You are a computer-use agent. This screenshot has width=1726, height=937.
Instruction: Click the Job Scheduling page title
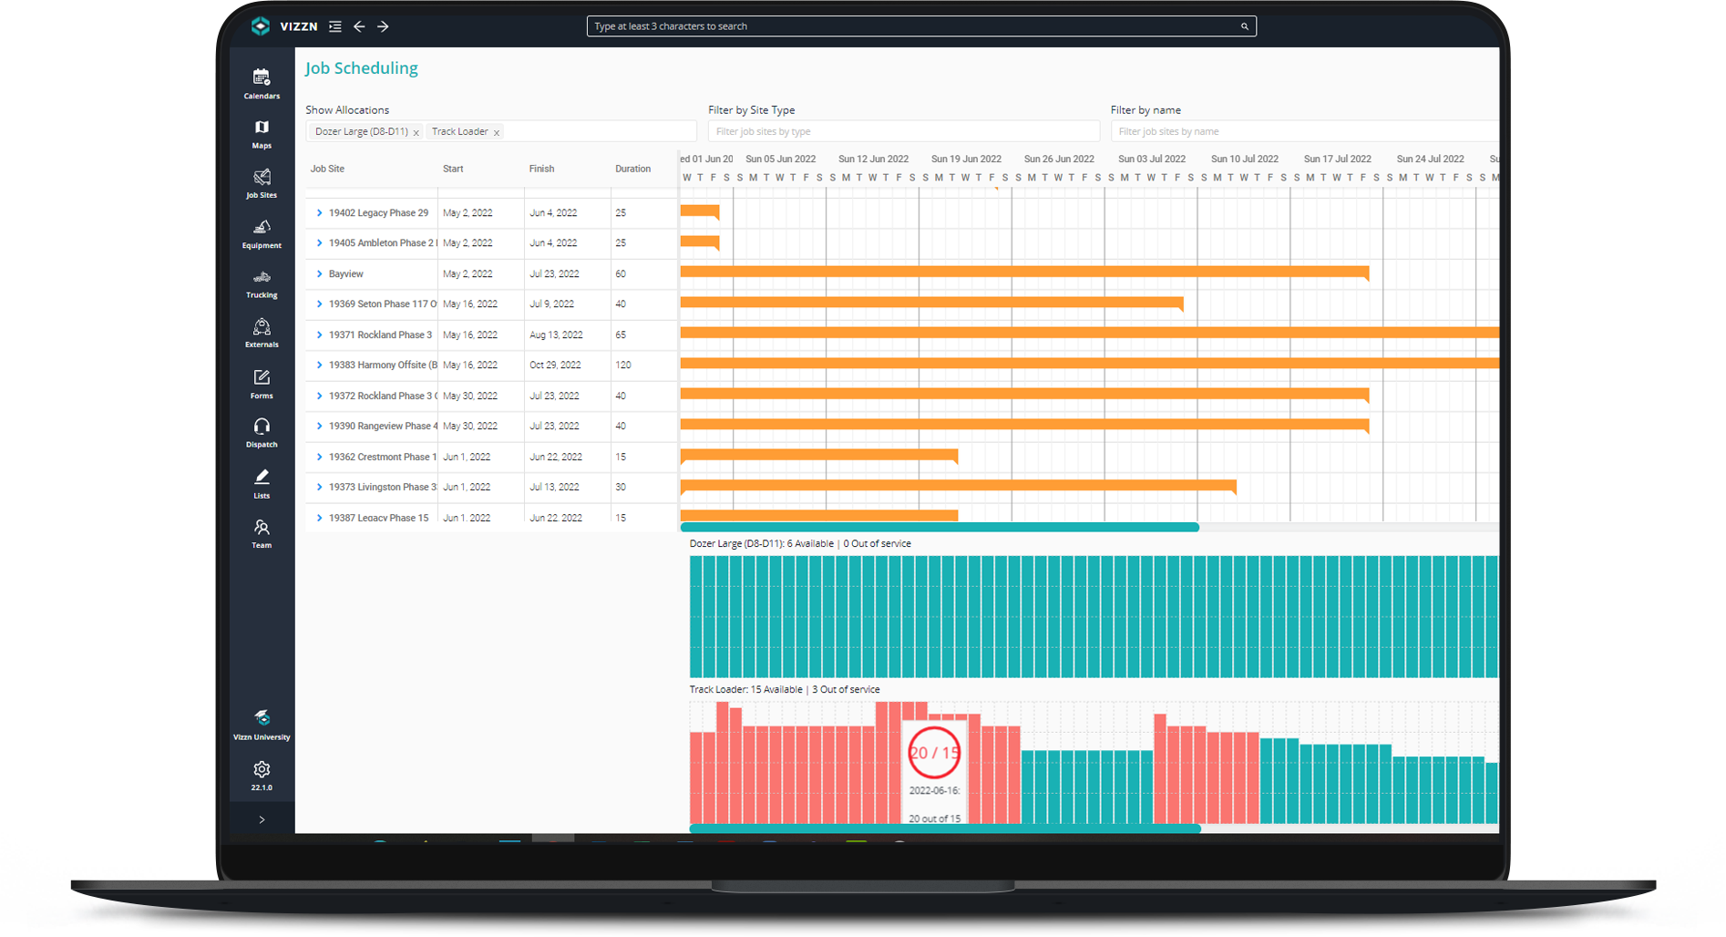(362, 67)
